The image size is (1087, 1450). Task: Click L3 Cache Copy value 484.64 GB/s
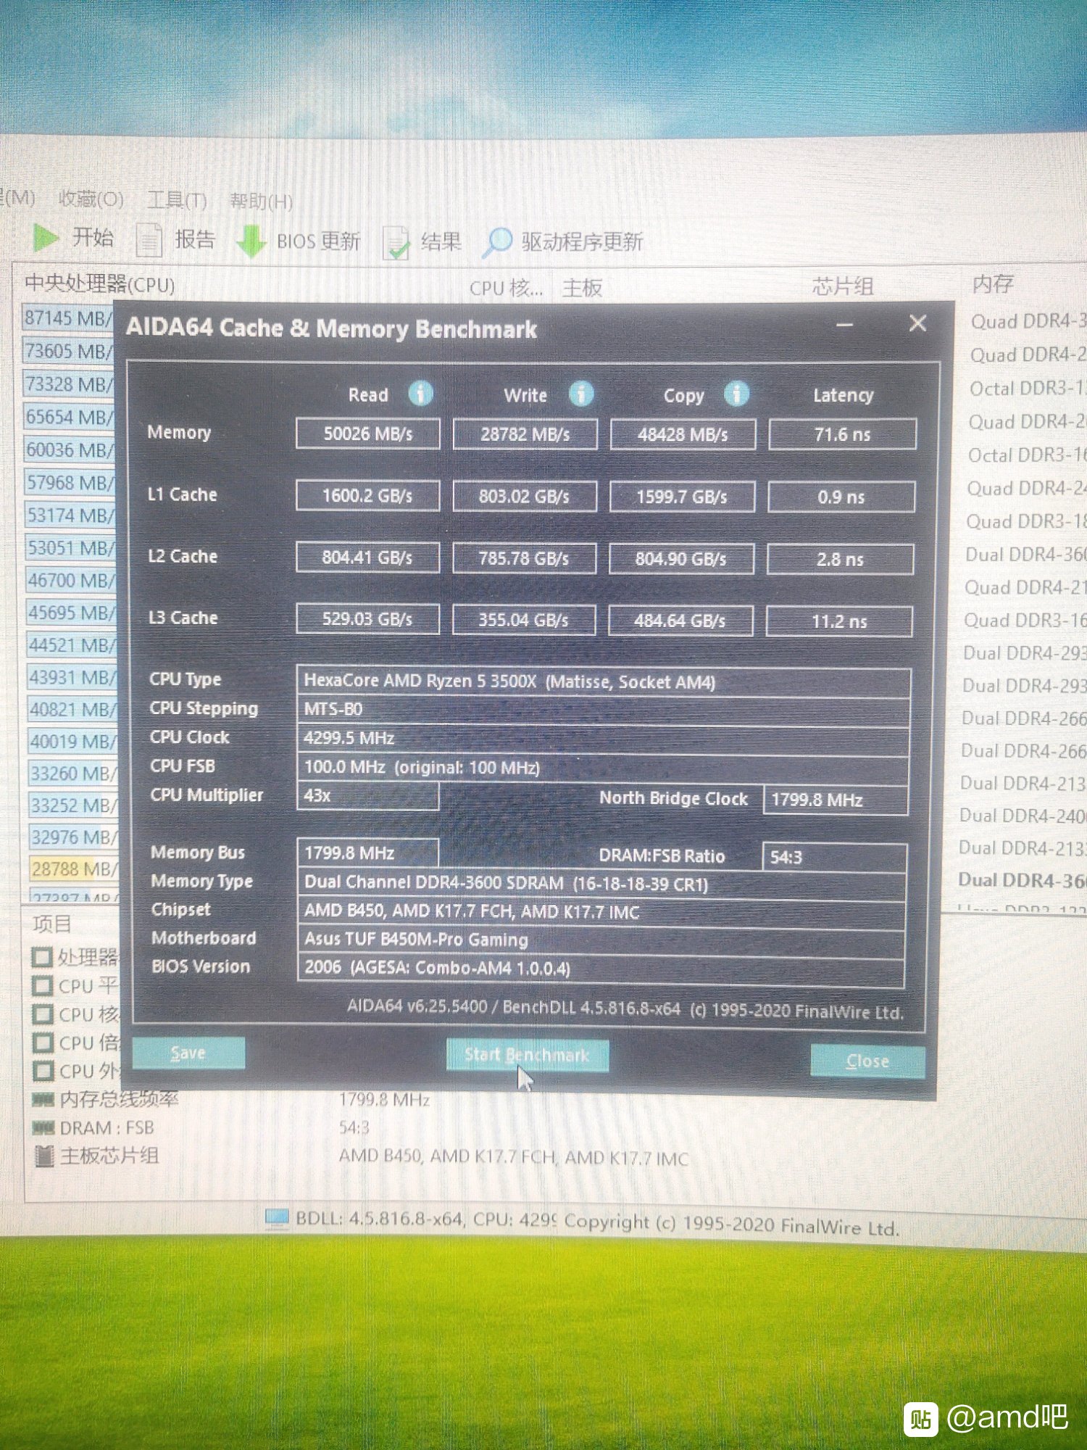[x=680, y=621]
